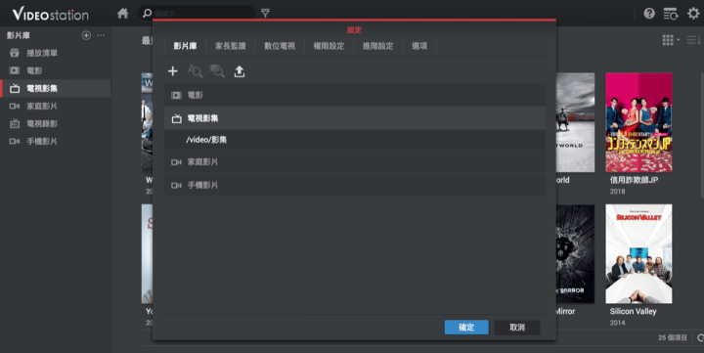
Task: Switch to 家長監護 tab
Action: pos(231,46)
